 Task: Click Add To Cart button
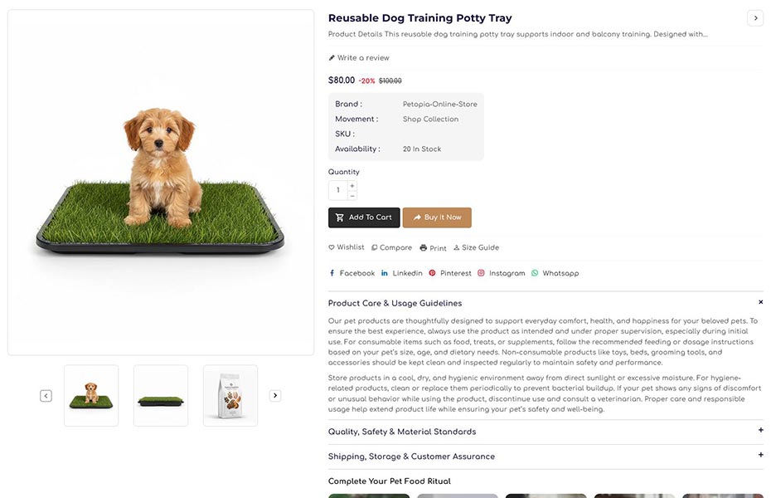point(364,217)
